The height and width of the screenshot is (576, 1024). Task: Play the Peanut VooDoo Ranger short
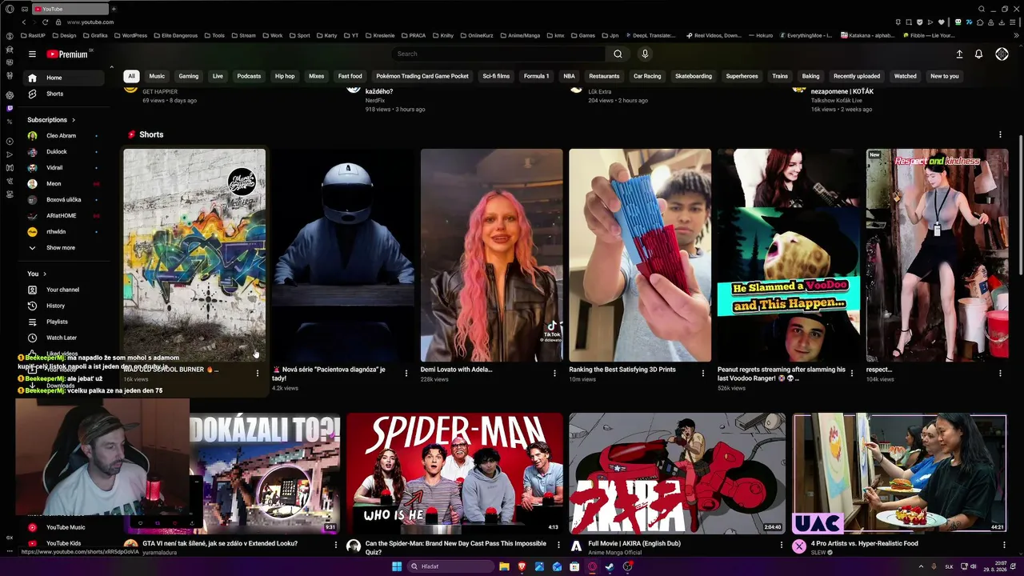pos(789,255)
